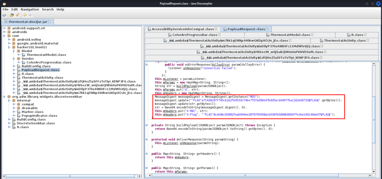Close the ThermostatActivity.class tab

(x=368, y=40)
